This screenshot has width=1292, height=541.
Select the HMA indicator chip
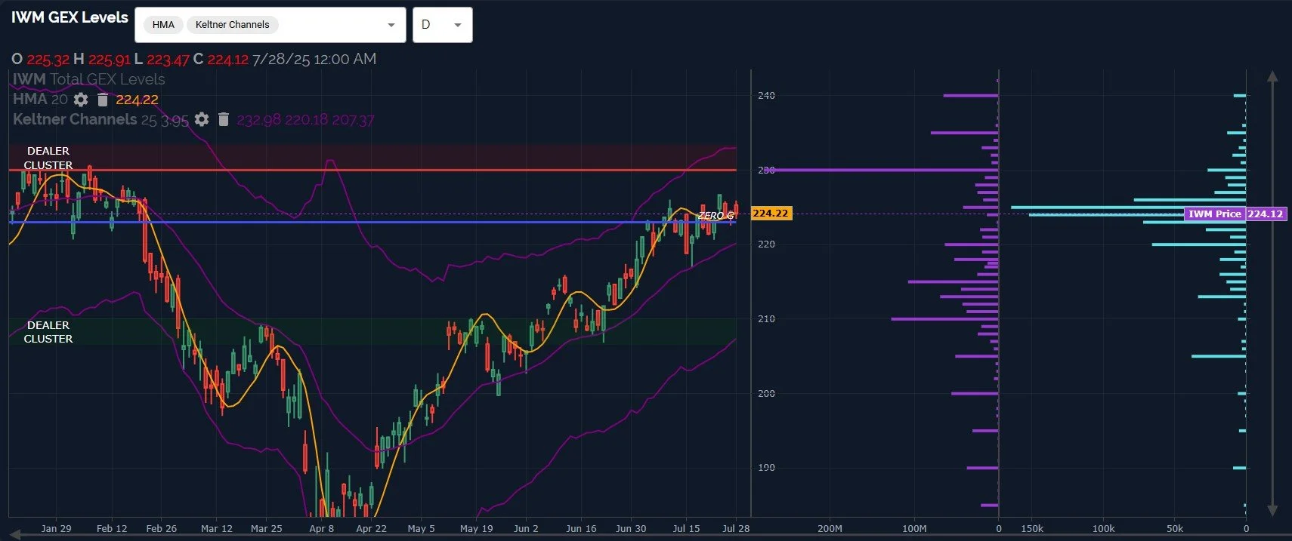pos(163,25)
